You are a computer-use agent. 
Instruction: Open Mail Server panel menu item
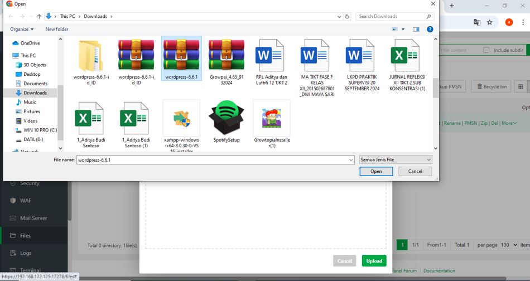tap(34, 218)
